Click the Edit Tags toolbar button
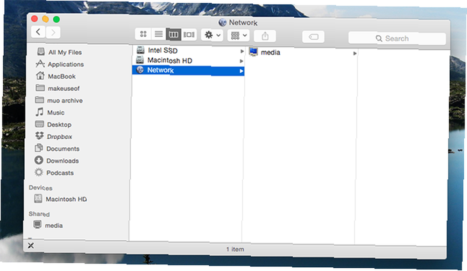The width and height of the screenshot is (467, 271). point(313,37)
